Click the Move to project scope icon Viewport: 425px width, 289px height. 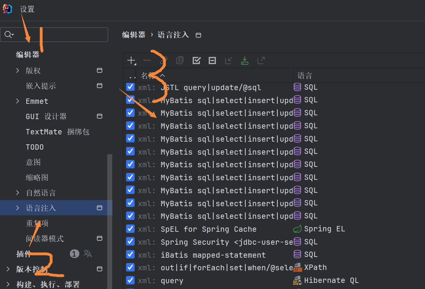[229, 60]
